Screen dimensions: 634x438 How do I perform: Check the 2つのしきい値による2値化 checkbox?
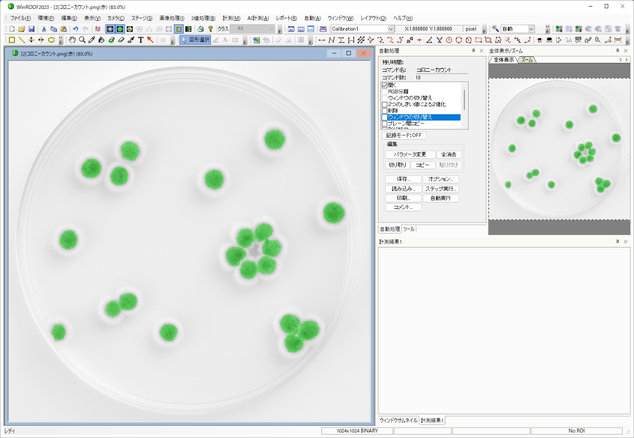384,104
